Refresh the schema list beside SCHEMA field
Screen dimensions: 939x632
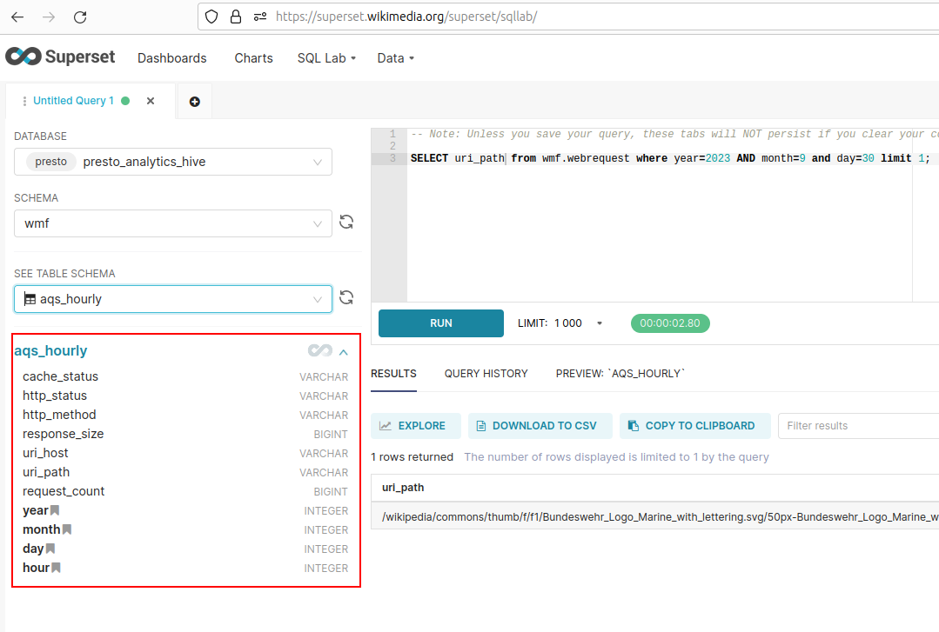click(345, 222)
